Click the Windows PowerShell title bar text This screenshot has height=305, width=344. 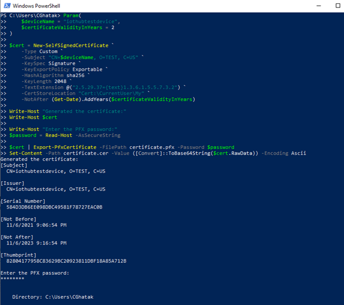point(42,6)
